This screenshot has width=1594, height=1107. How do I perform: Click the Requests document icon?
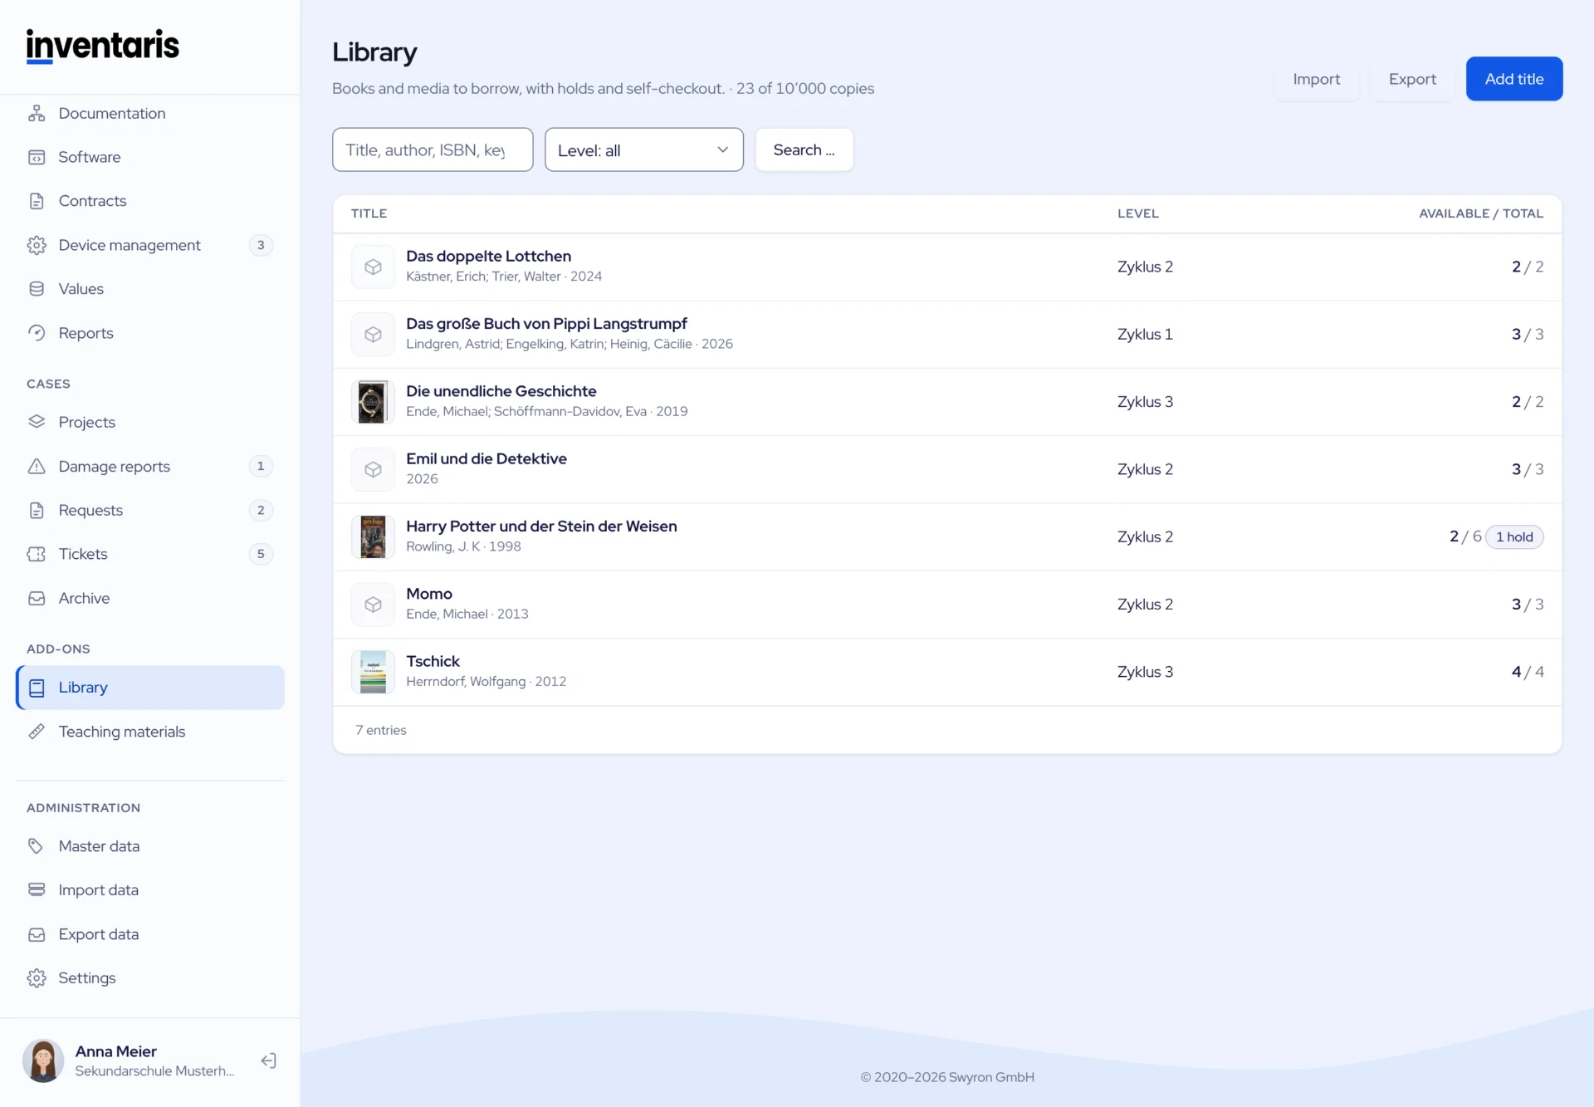(37, 510)
